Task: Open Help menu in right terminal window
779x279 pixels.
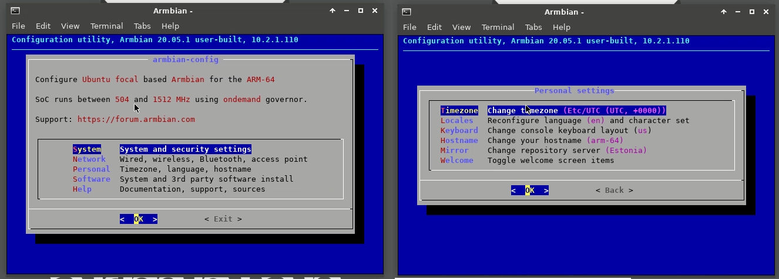Action: (x=562, y=27)
